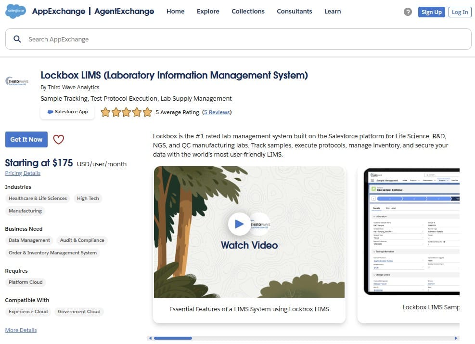
Task: Focus the Search AppExchange field
Action: (x=238, y=39)
